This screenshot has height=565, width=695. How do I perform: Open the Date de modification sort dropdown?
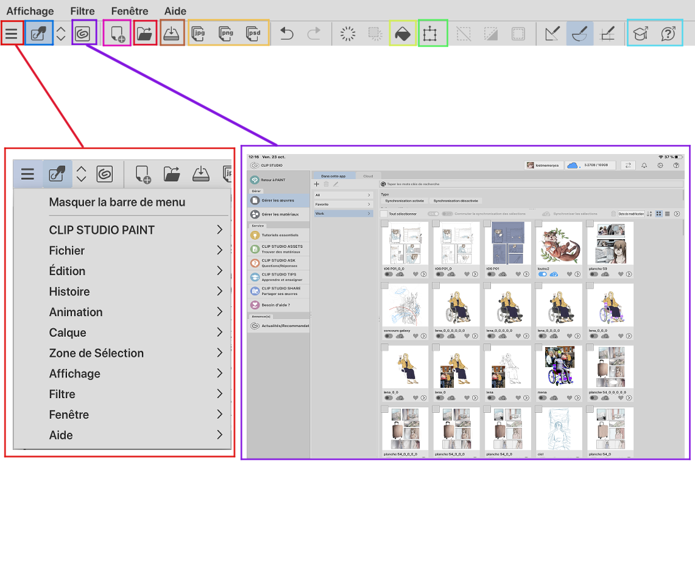coord(631,214)
